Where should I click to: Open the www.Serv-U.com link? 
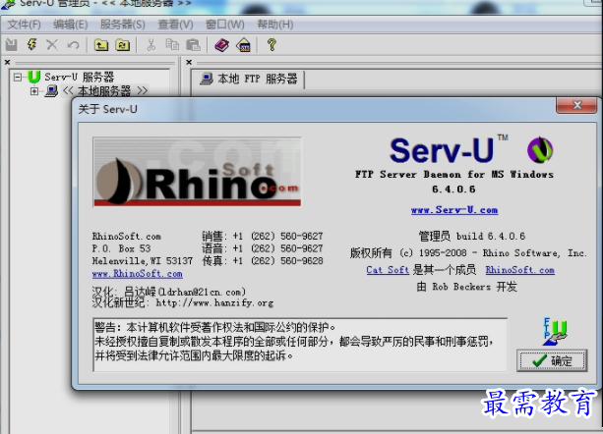[454, 210]
